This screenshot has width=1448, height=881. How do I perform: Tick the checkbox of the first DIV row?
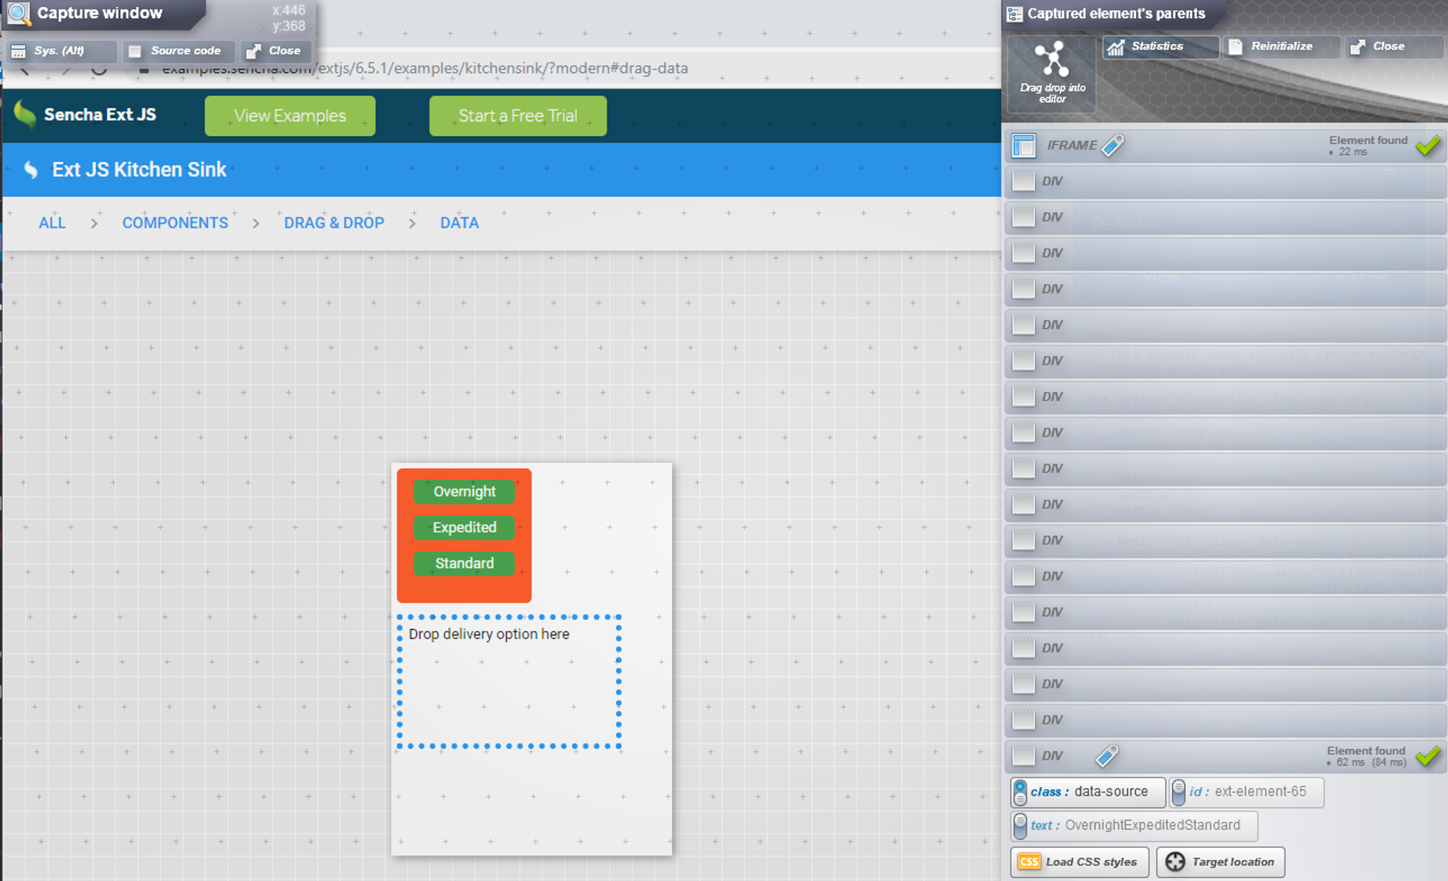pyautogui.click(x=1023, y=181)
